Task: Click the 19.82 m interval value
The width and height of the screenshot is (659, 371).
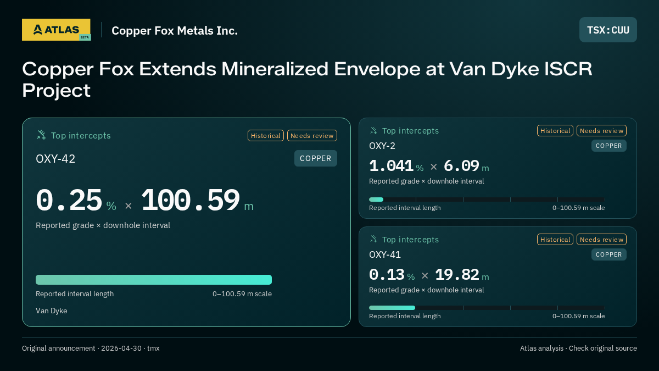Action: click(x=462, y=275)
